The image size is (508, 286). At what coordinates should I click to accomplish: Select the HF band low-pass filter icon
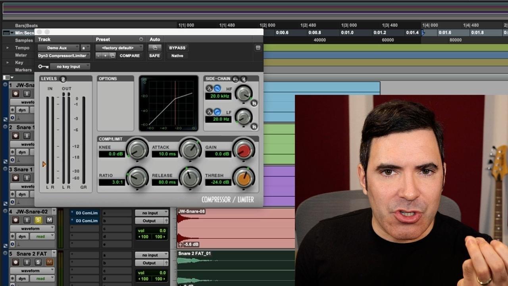tap(217, 88)
